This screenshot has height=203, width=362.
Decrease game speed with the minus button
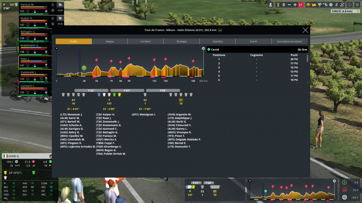tap(289, 5)
